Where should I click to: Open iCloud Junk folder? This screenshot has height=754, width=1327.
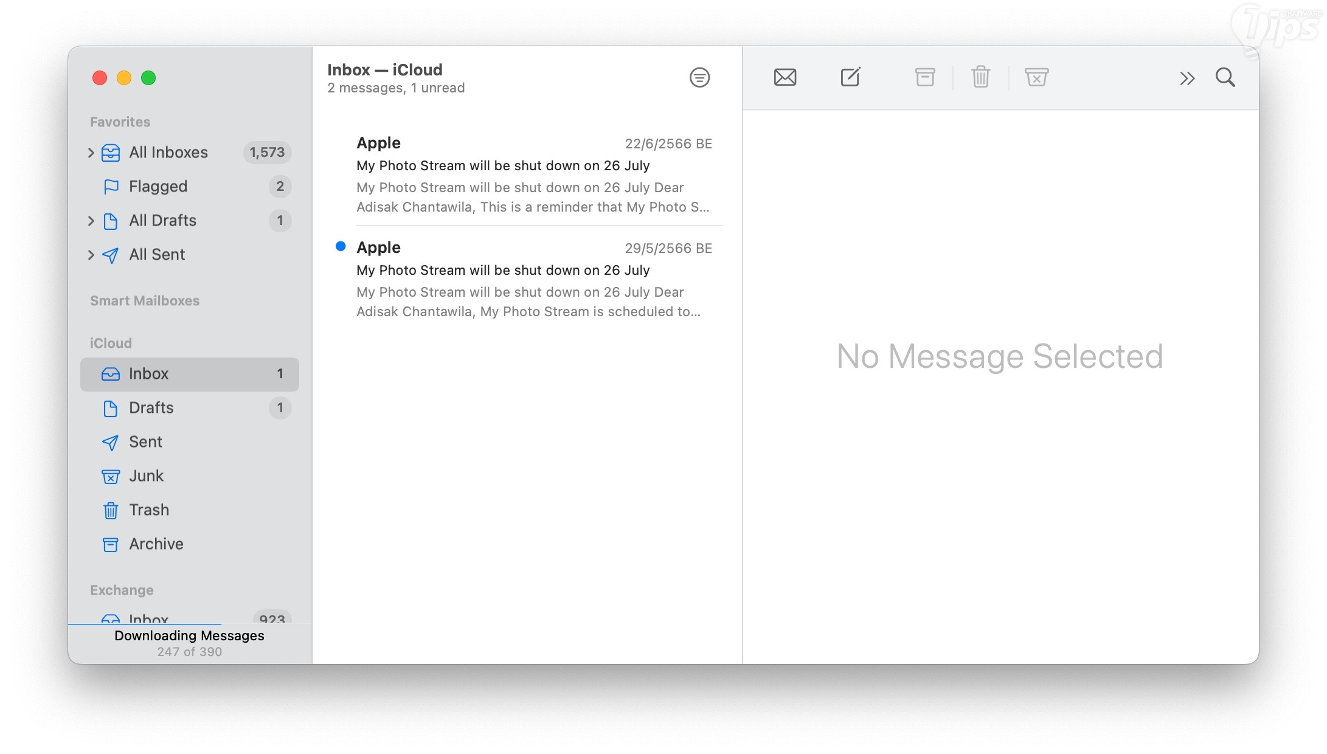[146, 476]
